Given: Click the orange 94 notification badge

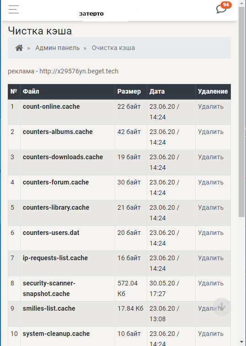Looking at the screenshot, I should [x=226, y=5].
